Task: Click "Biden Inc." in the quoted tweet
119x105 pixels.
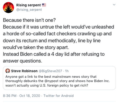Action: coord(102,81)
